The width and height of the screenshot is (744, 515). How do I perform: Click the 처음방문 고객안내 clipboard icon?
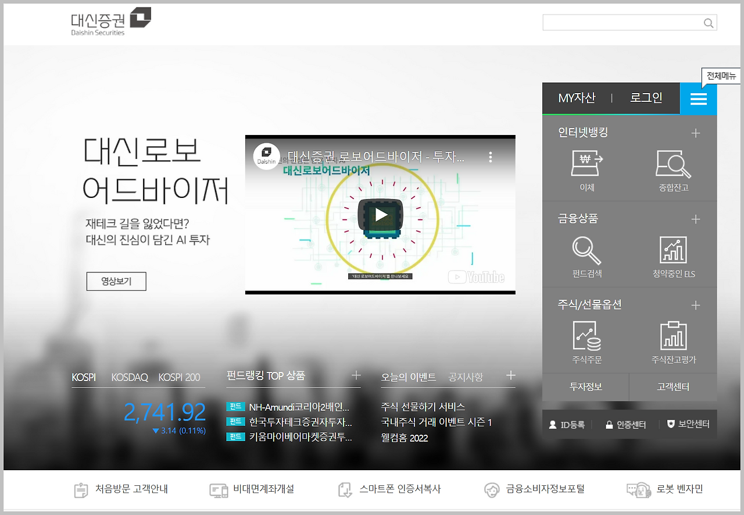(81, 490)
